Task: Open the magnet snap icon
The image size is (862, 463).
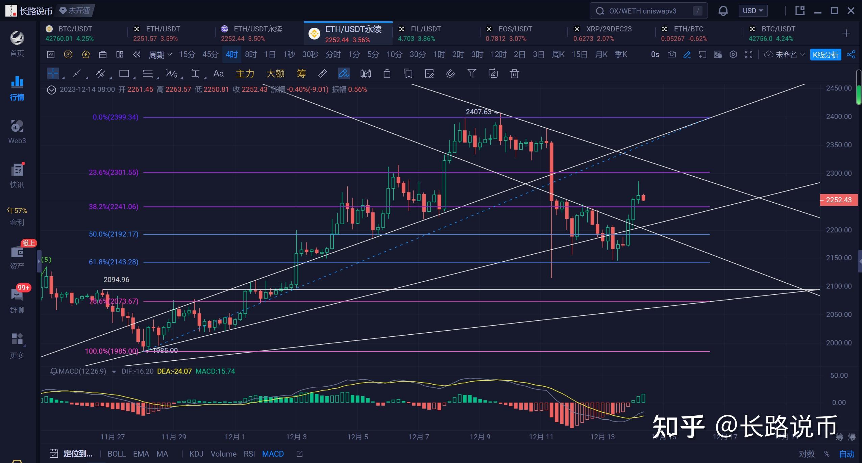Action: click(x=450, y=73)
